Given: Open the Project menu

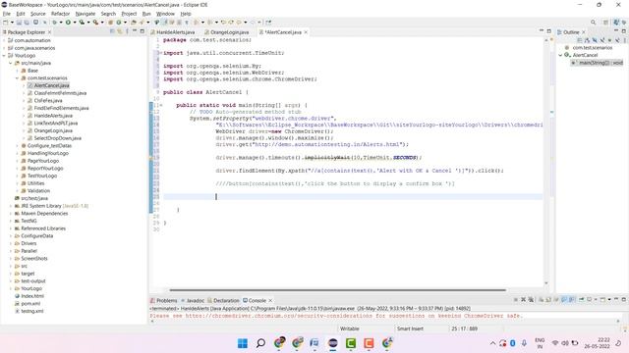Looking at the screenshot, I should click(x=129, y=14).
